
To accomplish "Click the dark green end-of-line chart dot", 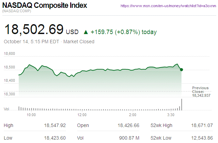I will [182, 69].
